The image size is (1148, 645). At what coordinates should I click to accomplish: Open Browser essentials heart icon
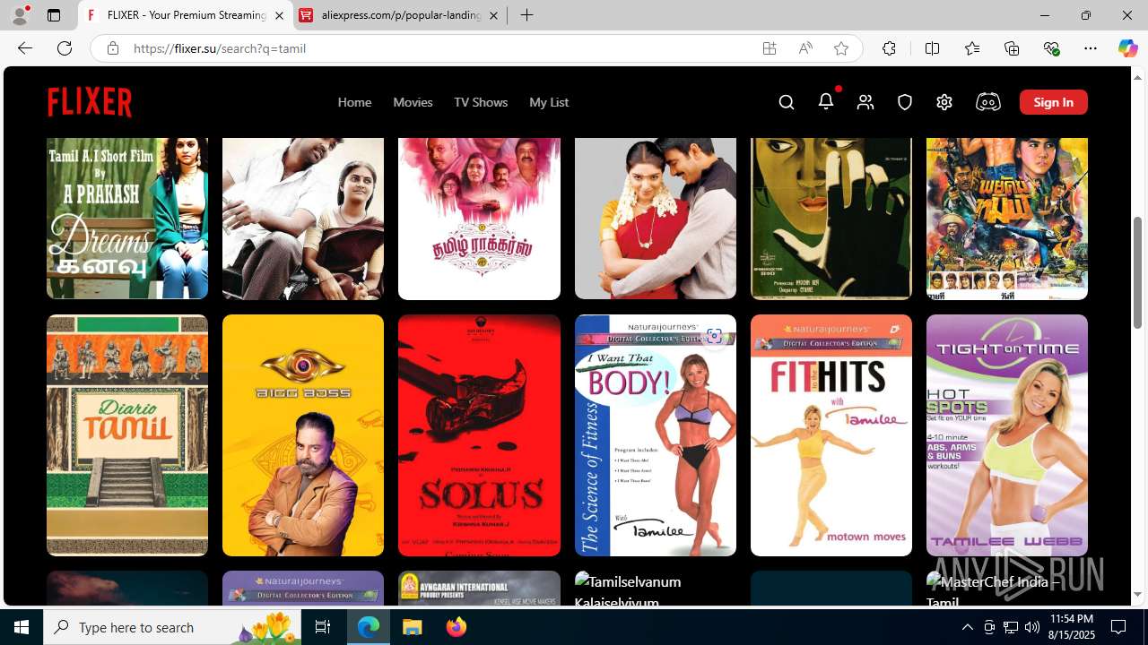click(x=1051, y=48)
